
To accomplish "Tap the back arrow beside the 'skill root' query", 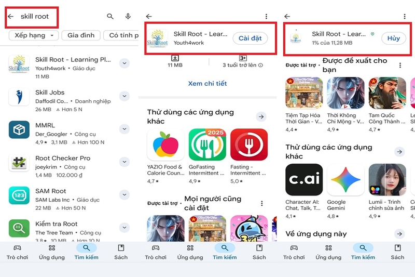I will [10, 17].
